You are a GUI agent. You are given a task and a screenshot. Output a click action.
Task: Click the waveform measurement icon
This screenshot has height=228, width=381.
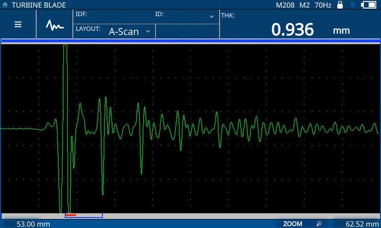54,25
